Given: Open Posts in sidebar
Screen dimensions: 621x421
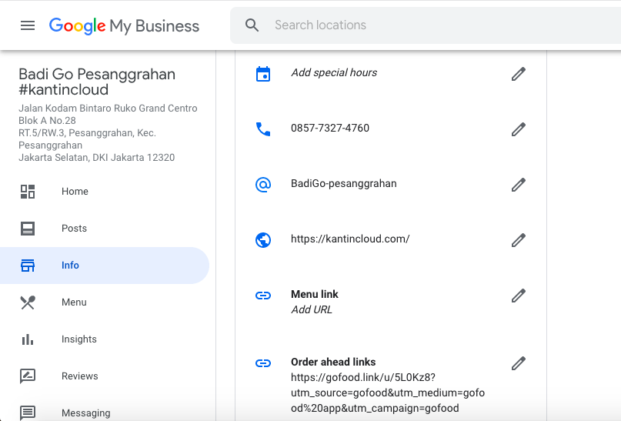Looking at the screenshot, I should pos(74,229).
